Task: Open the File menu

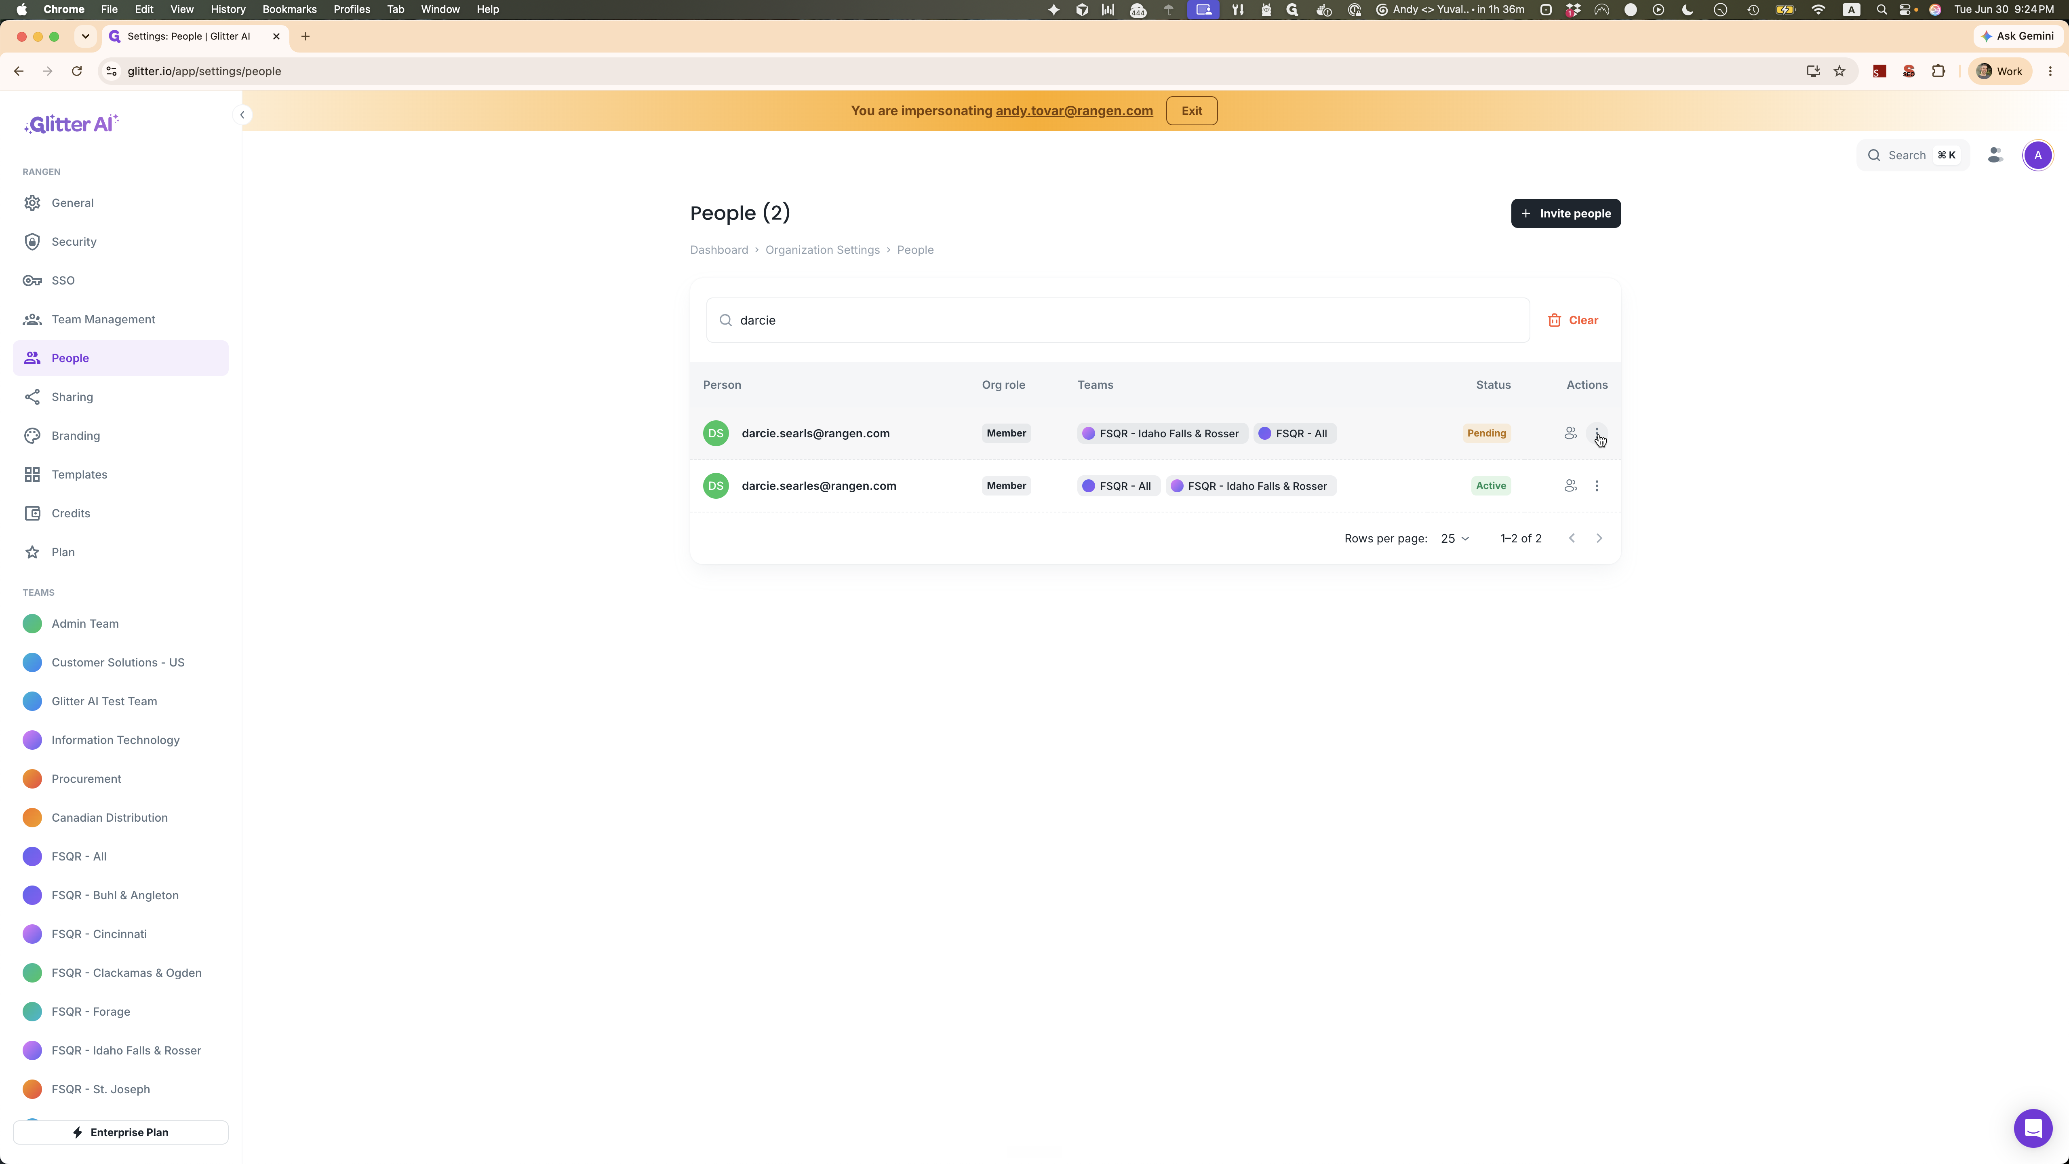Action: (x=109, y=10)
